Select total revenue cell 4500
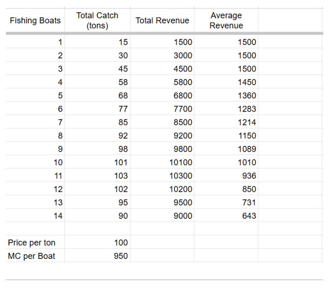 (162, 68)
